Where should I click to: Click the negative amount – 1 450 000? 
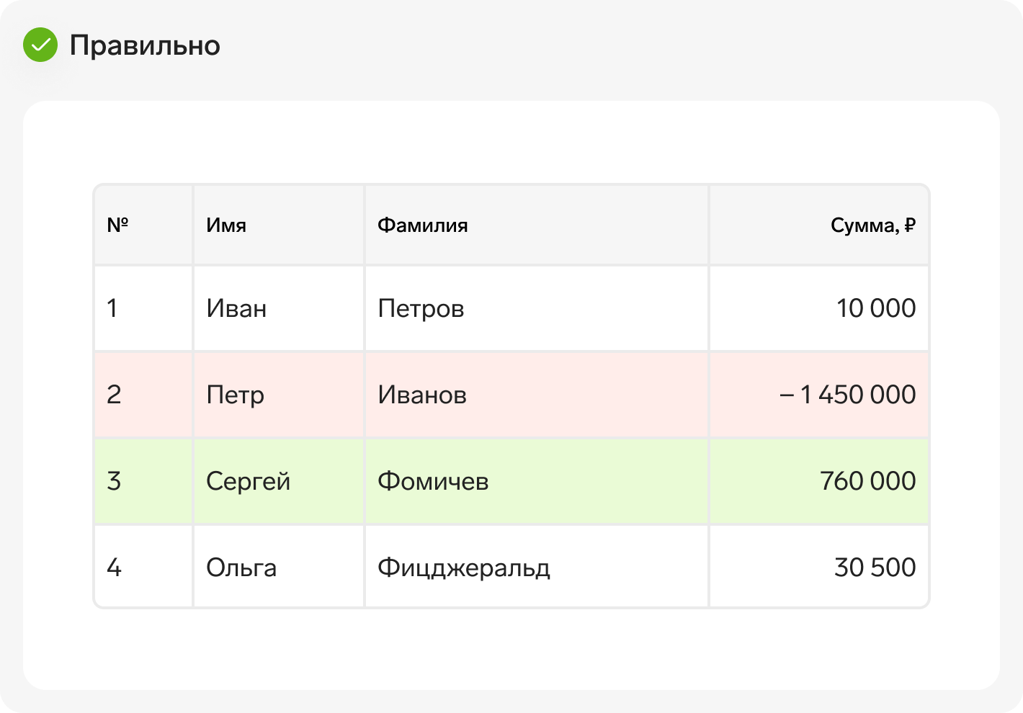[848, 395]
